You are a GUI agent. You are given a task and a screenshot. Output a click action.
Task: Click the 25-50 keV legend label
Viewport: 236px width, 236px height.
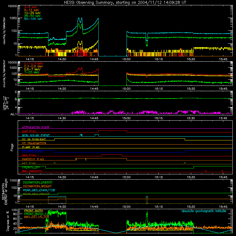point(32,16)
